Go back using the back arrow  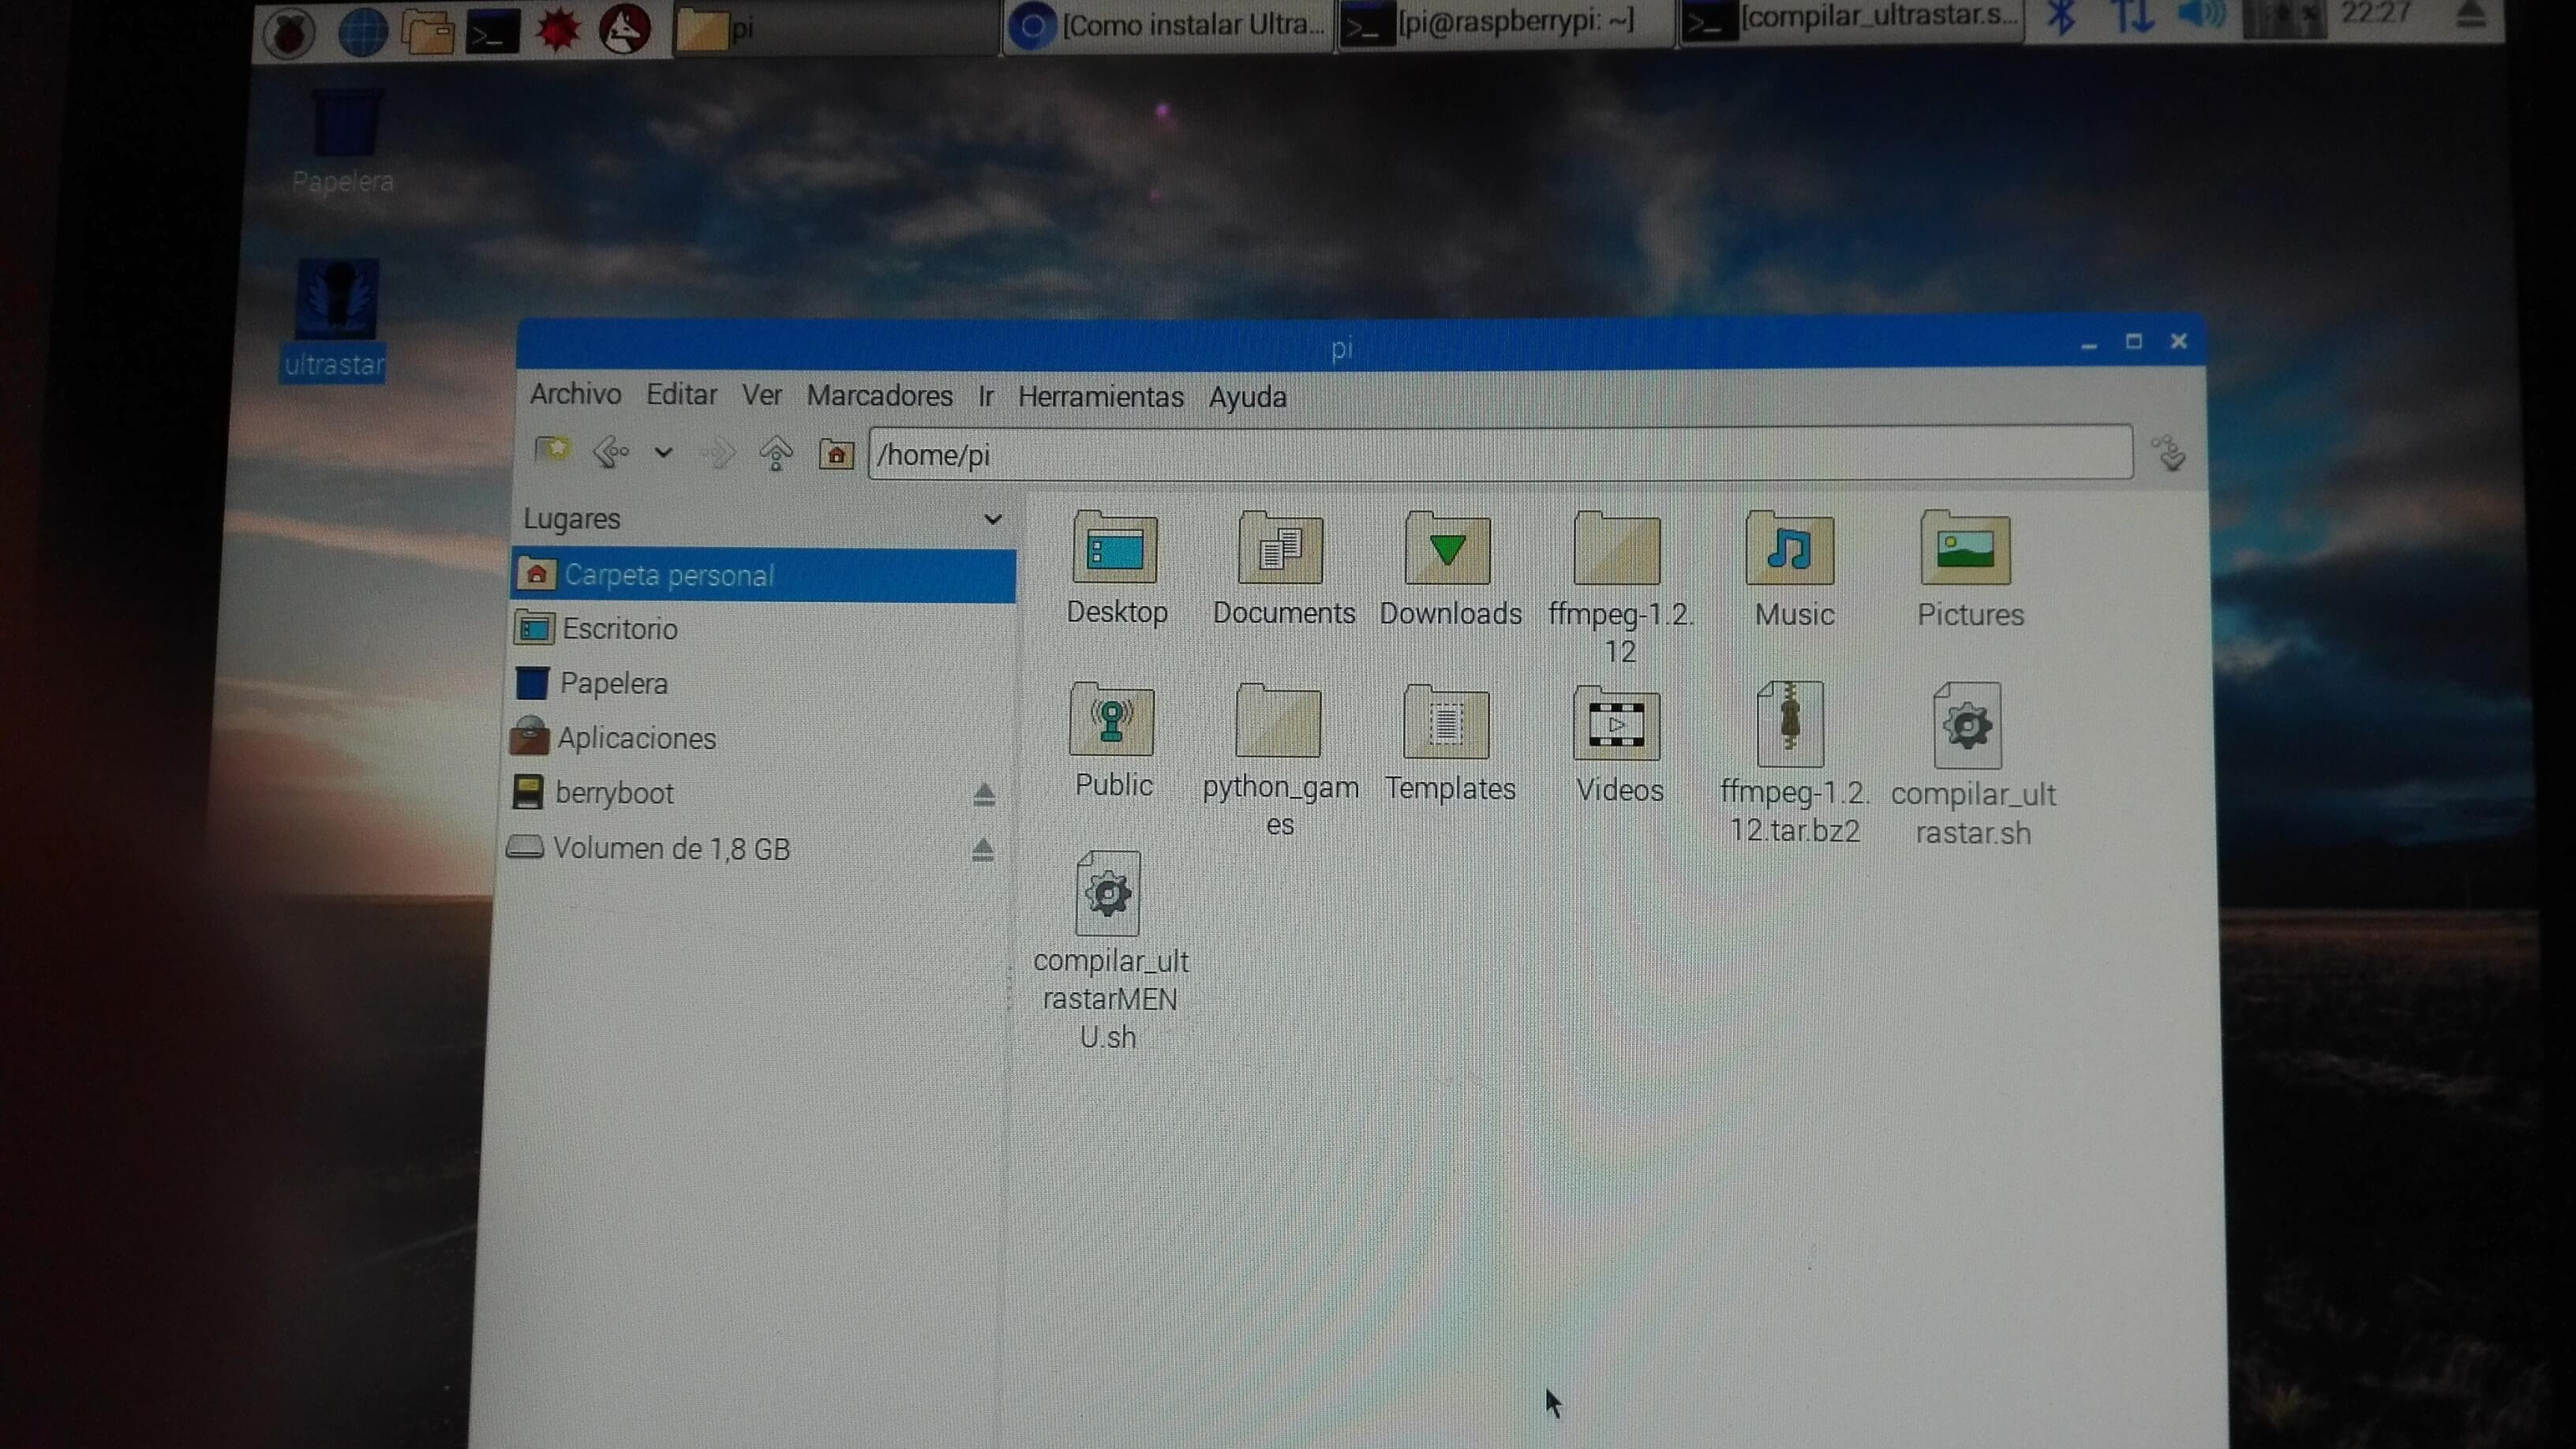(610, 453)
